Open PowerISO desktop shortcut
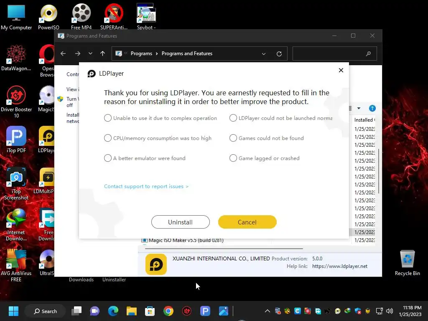 point(48,17)
